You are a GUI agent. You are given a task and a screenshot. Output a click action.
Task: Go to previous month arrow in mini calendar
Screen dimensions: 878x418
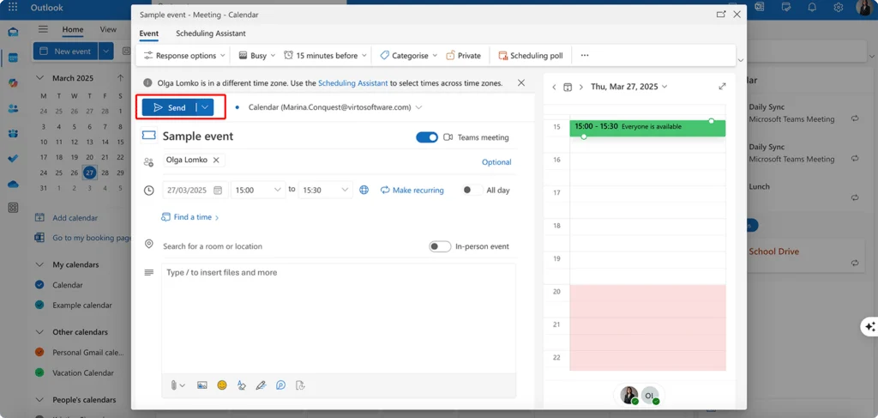click(120, 78)
